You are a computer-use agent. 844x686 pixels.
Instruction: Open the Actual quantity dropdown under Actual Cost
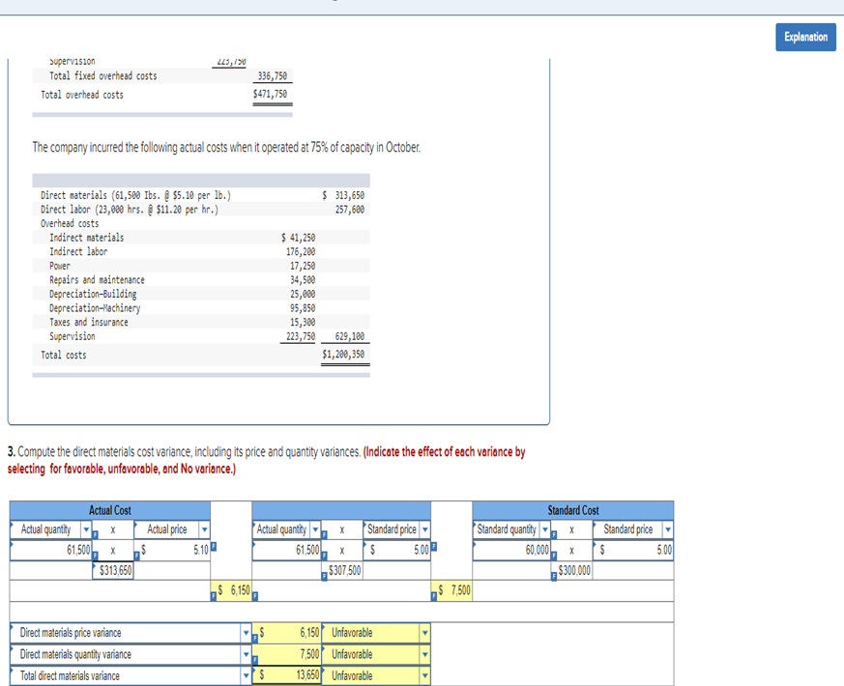click(86, 530)
